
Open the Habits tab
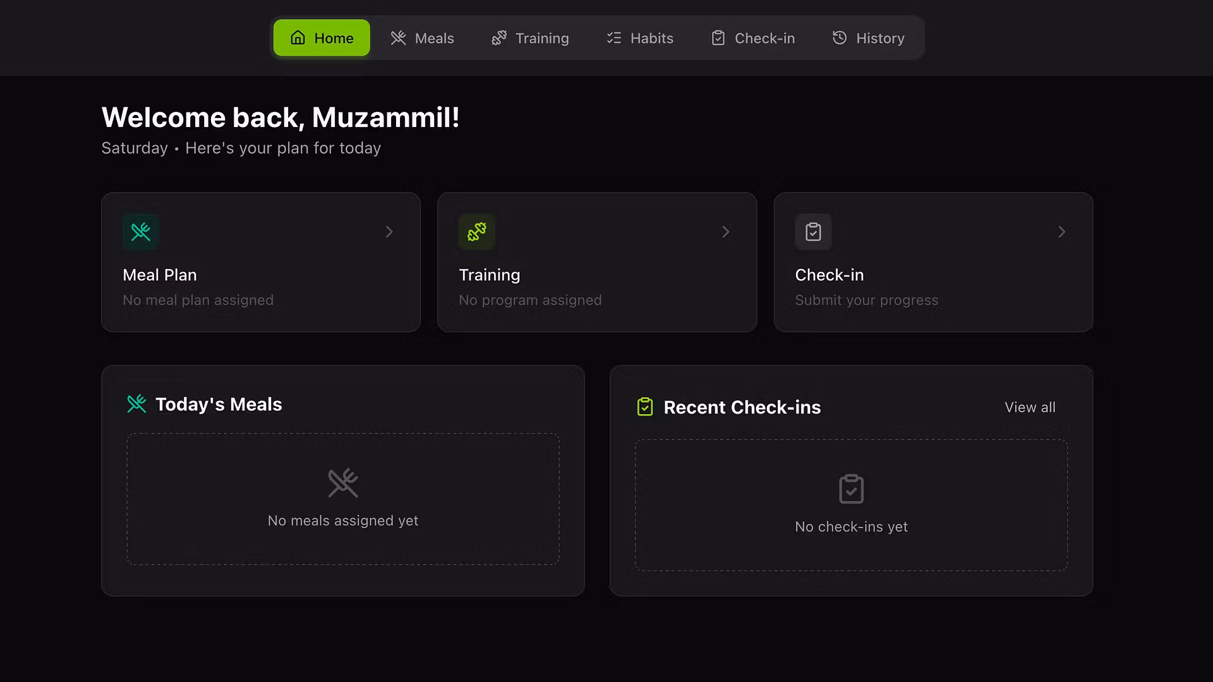pyautogui.click(x=639, y=38)
